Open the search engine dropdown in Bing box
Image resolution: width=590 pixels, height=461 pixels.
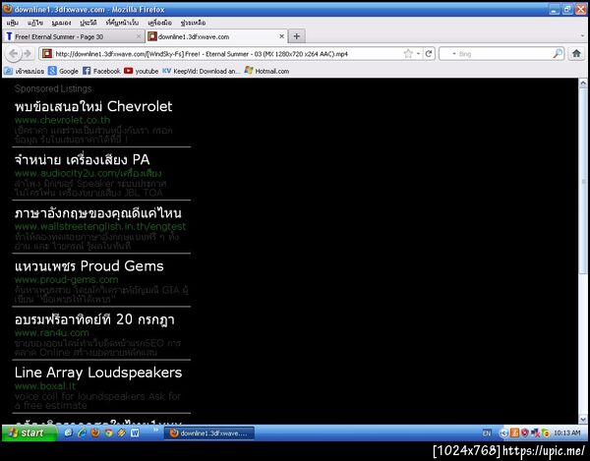454,54
